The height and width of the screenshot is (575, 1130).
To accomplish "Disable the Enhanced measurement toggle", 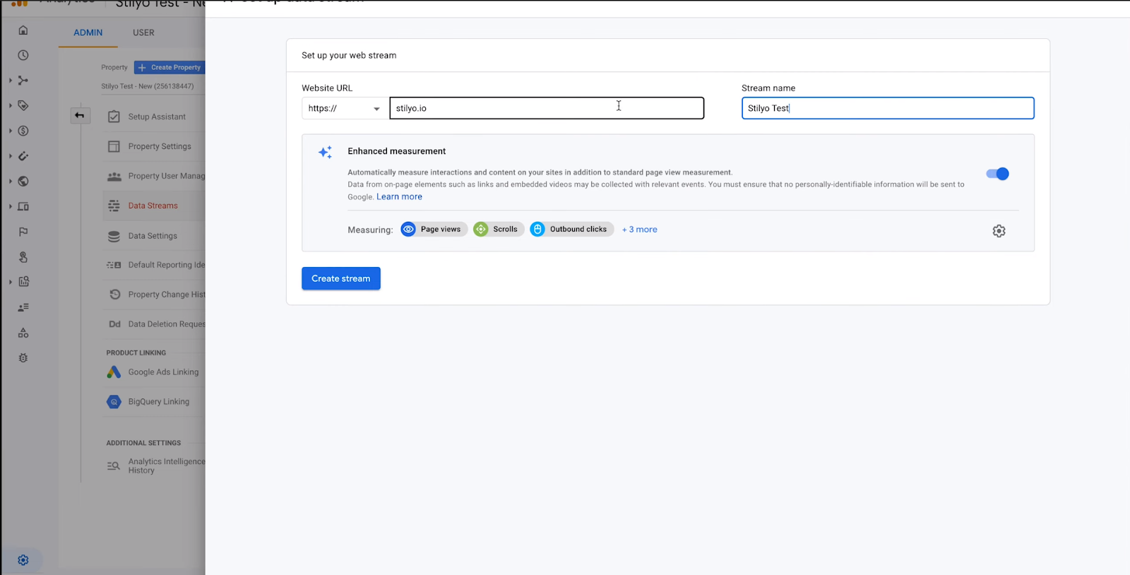I will (x=997, y=174).
